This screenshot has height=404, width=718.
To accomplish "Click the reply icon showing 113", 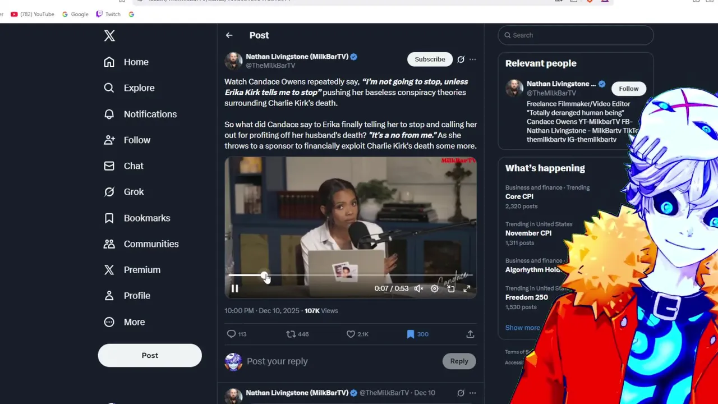I will point(236,334).
